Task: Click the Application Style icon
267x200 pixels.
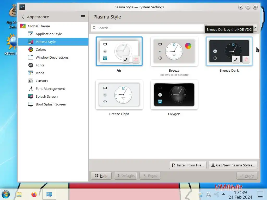Action: coord(31,34)
